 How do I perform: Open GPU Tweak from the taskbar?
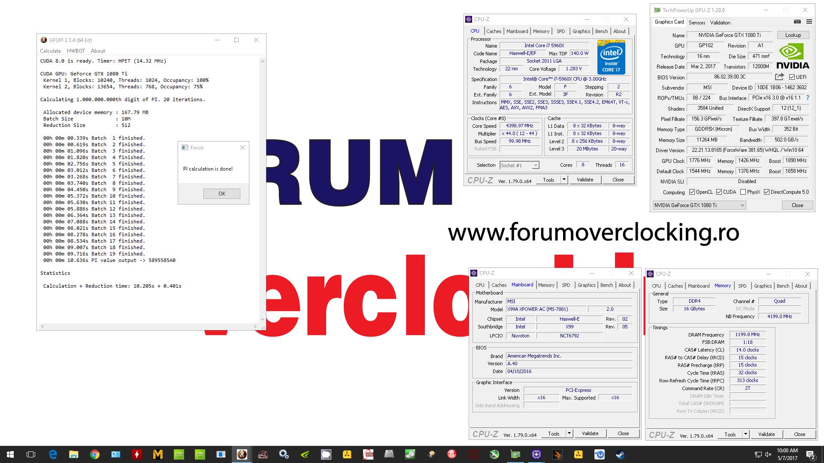(263, 454)
